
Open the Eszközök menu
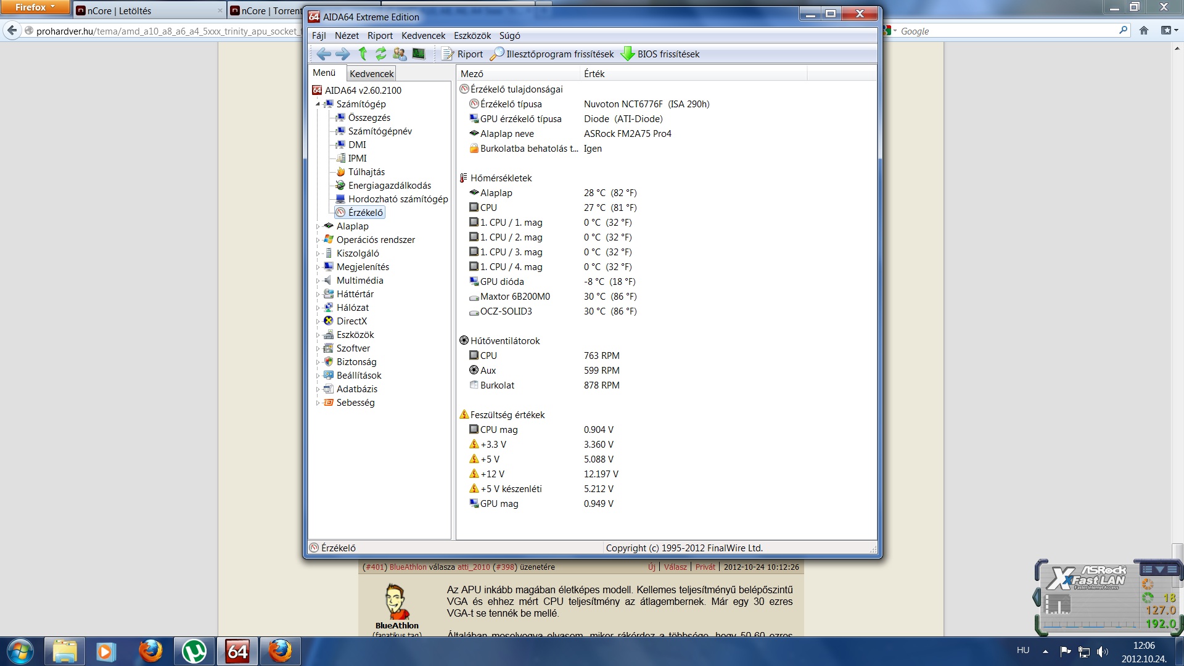tap(472, 36)
